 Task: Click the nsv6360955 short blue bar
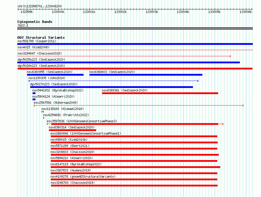55,75
